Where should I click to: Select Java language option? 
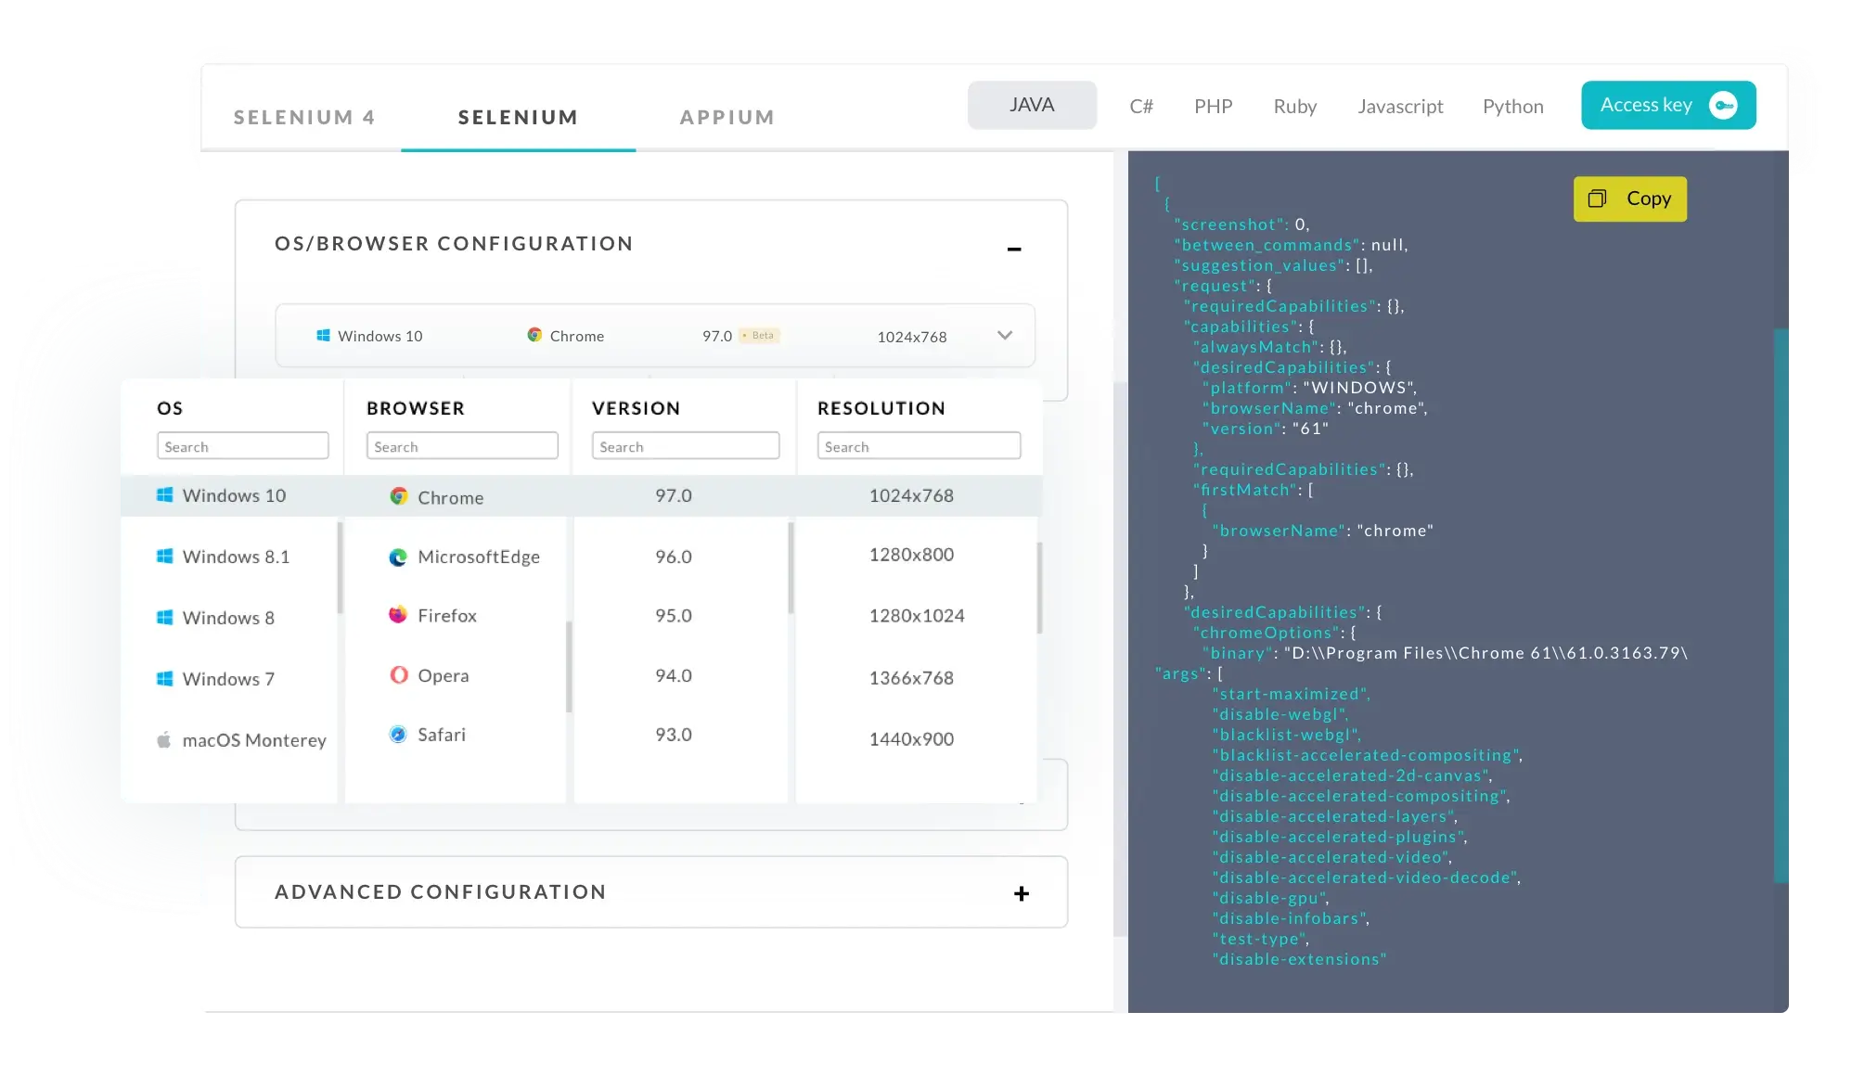coord(1033,104)
